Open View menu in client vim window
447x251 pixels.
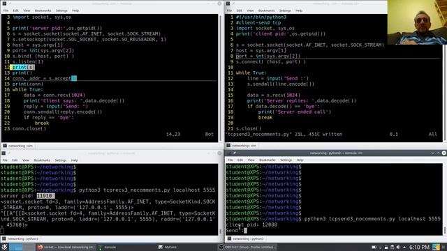pyautogui.click(x=250, y=10)
